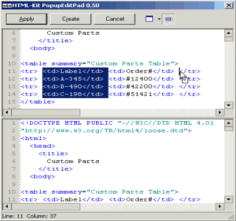Click line number 12 in top pane gutter
The image size is (236, 221).
pyautogui.click(x=12, y=79)
